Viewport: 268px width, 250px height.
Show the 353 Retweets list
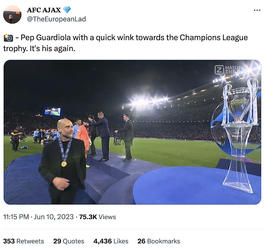point(23,241)
